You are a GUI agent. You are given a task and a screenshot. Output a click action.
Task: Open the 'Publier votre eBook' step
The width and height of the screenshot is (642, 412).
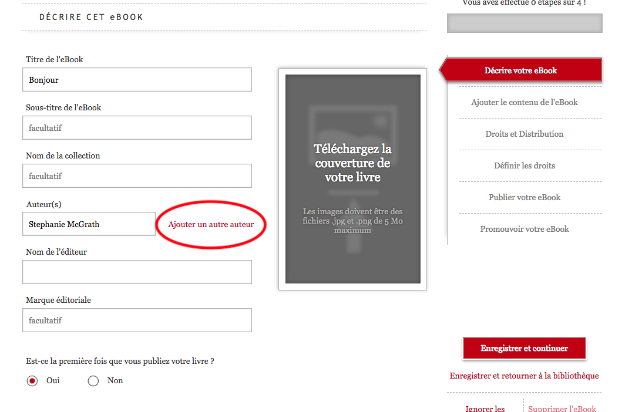(x=524, y=197)
